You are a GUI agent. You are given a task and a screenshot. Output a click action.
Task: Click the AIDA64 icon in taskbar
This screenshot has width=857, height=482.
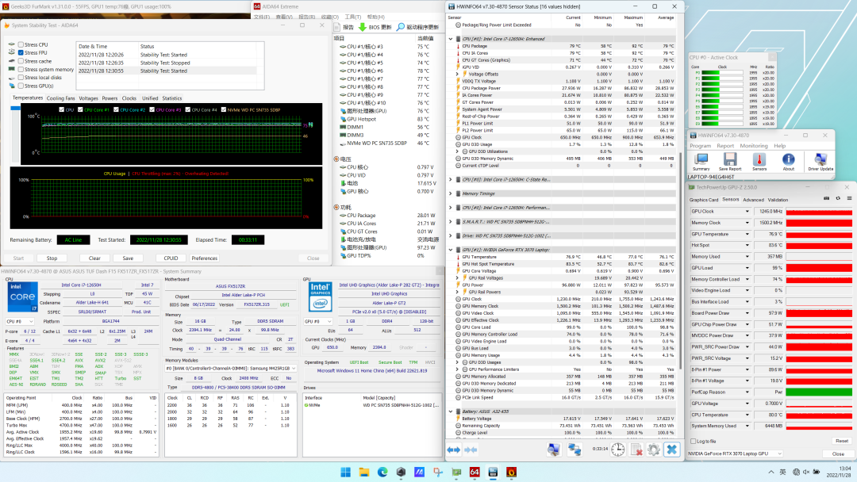coord(474,472)
